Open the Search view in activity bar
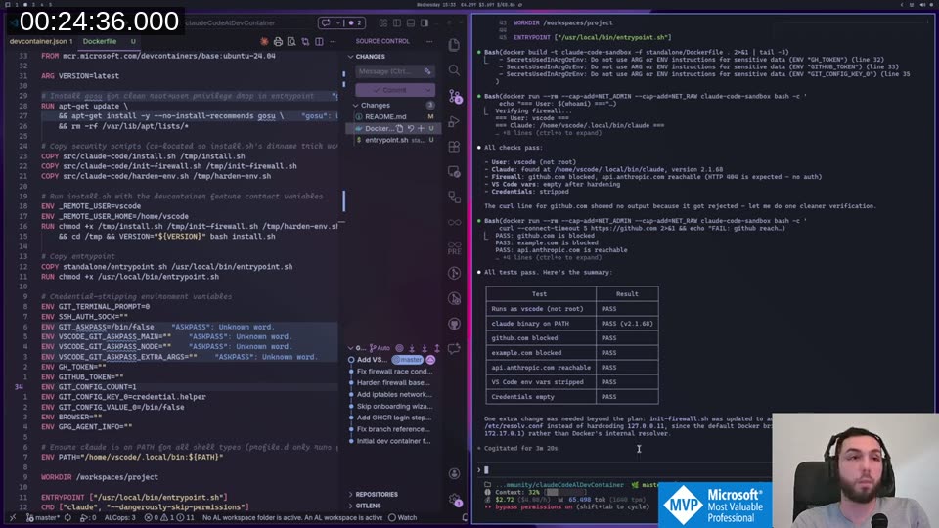 pos(454,70)
